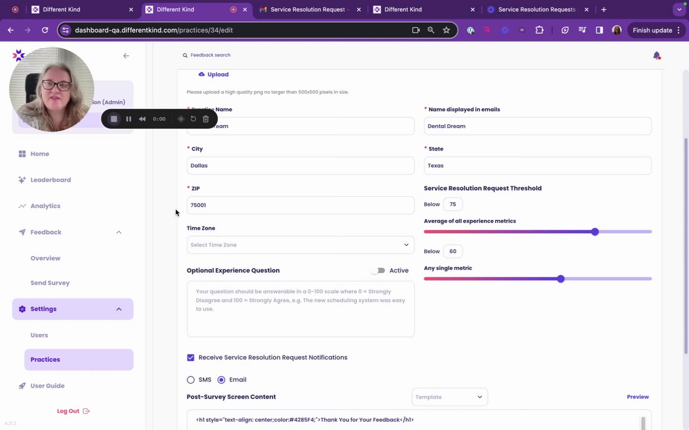
Task: Click the Preview link
Action: pyautogui.click(x=638, y=397)
